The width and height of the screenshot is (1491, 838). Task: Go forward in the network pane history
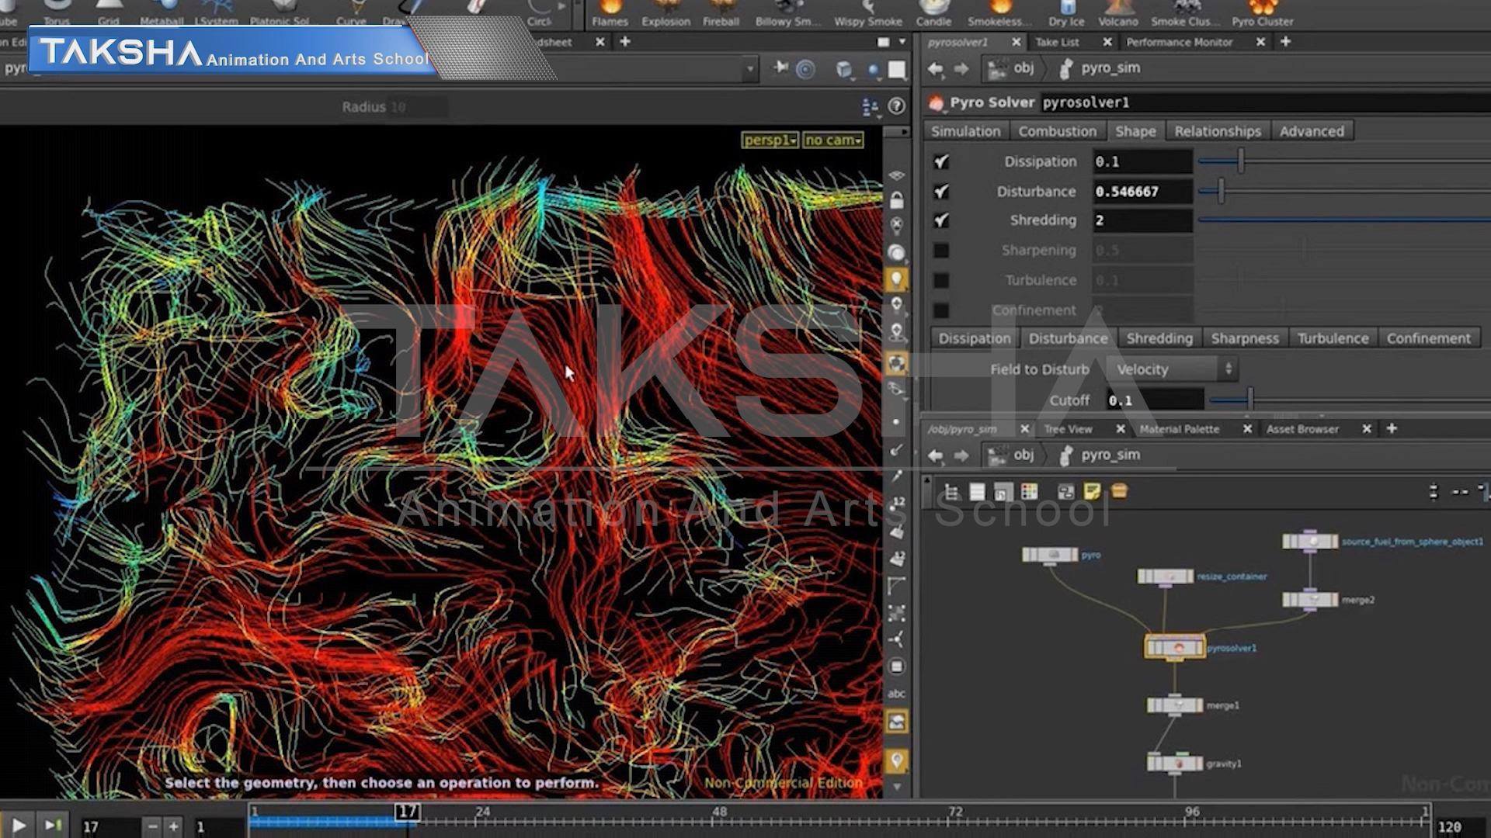[x=961, y=455]
